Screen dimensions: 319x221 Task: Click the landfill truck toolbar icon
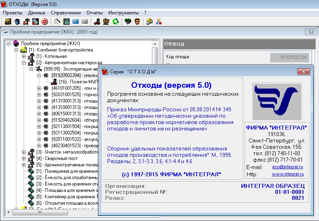(x=97, y=22)
